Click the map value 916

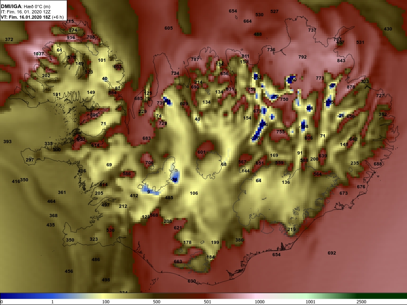(x=71, y=37)
